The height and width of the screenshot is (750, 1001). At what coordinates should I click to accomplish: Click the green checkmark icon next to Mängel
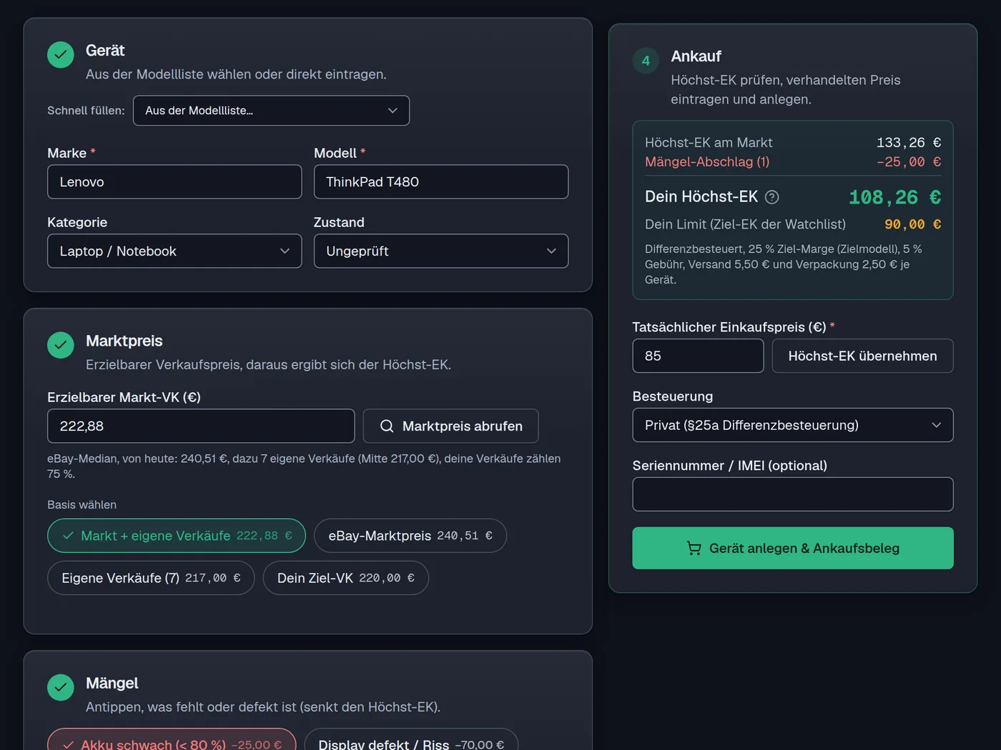61,687
